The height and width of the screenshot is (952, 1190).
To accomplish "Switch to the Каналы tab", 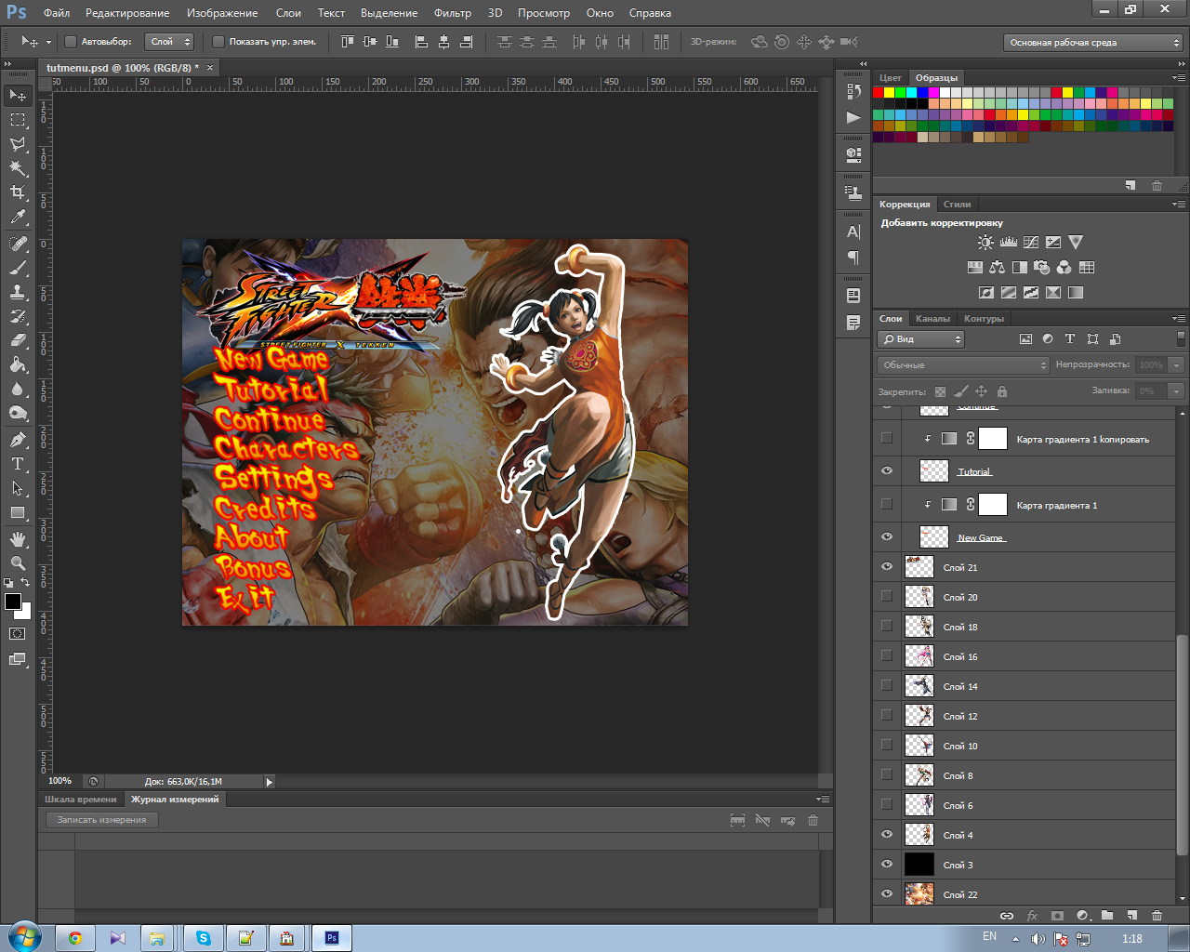I will click(x=932, y=319).
